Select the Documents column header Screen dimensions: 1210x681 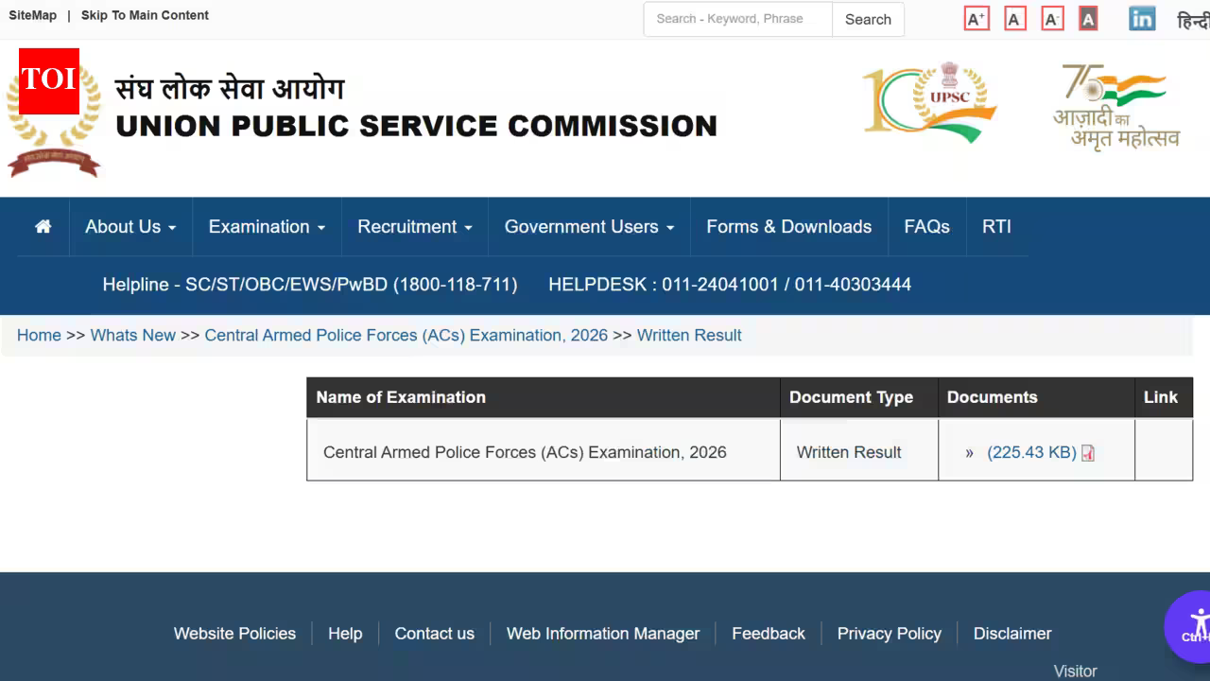1036,397
